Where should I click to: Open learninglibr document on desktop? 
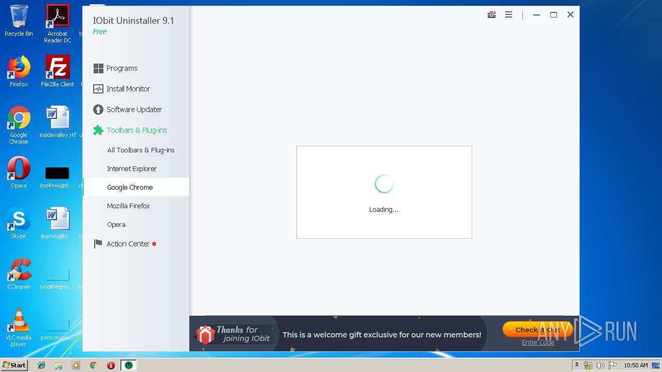click(x=57, y=223)
